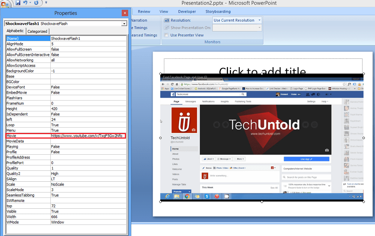
Task: Click the BackgroundColor -1 value
Action: 88,71
